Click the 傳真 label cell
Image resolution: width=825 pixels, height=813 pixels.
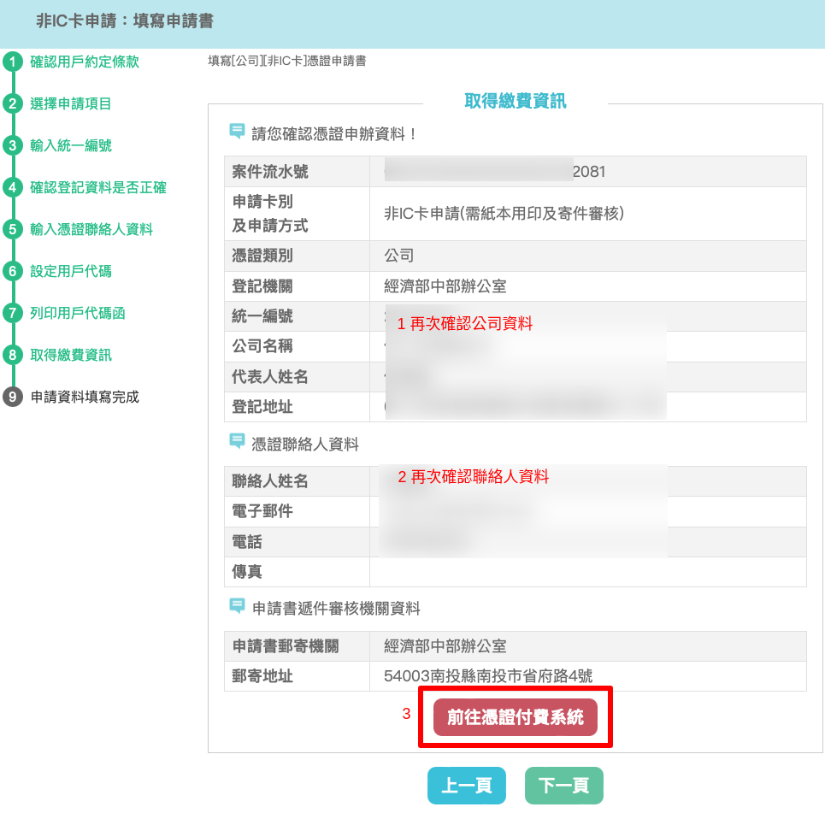coord(297,572)
